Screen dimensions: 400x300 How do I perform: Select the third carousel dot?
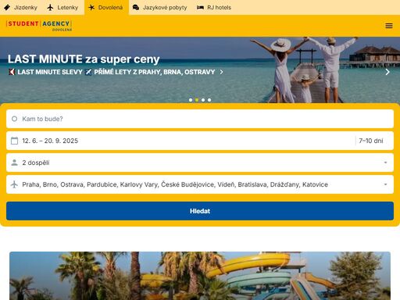pyautogui.click(x=203, y=100)
